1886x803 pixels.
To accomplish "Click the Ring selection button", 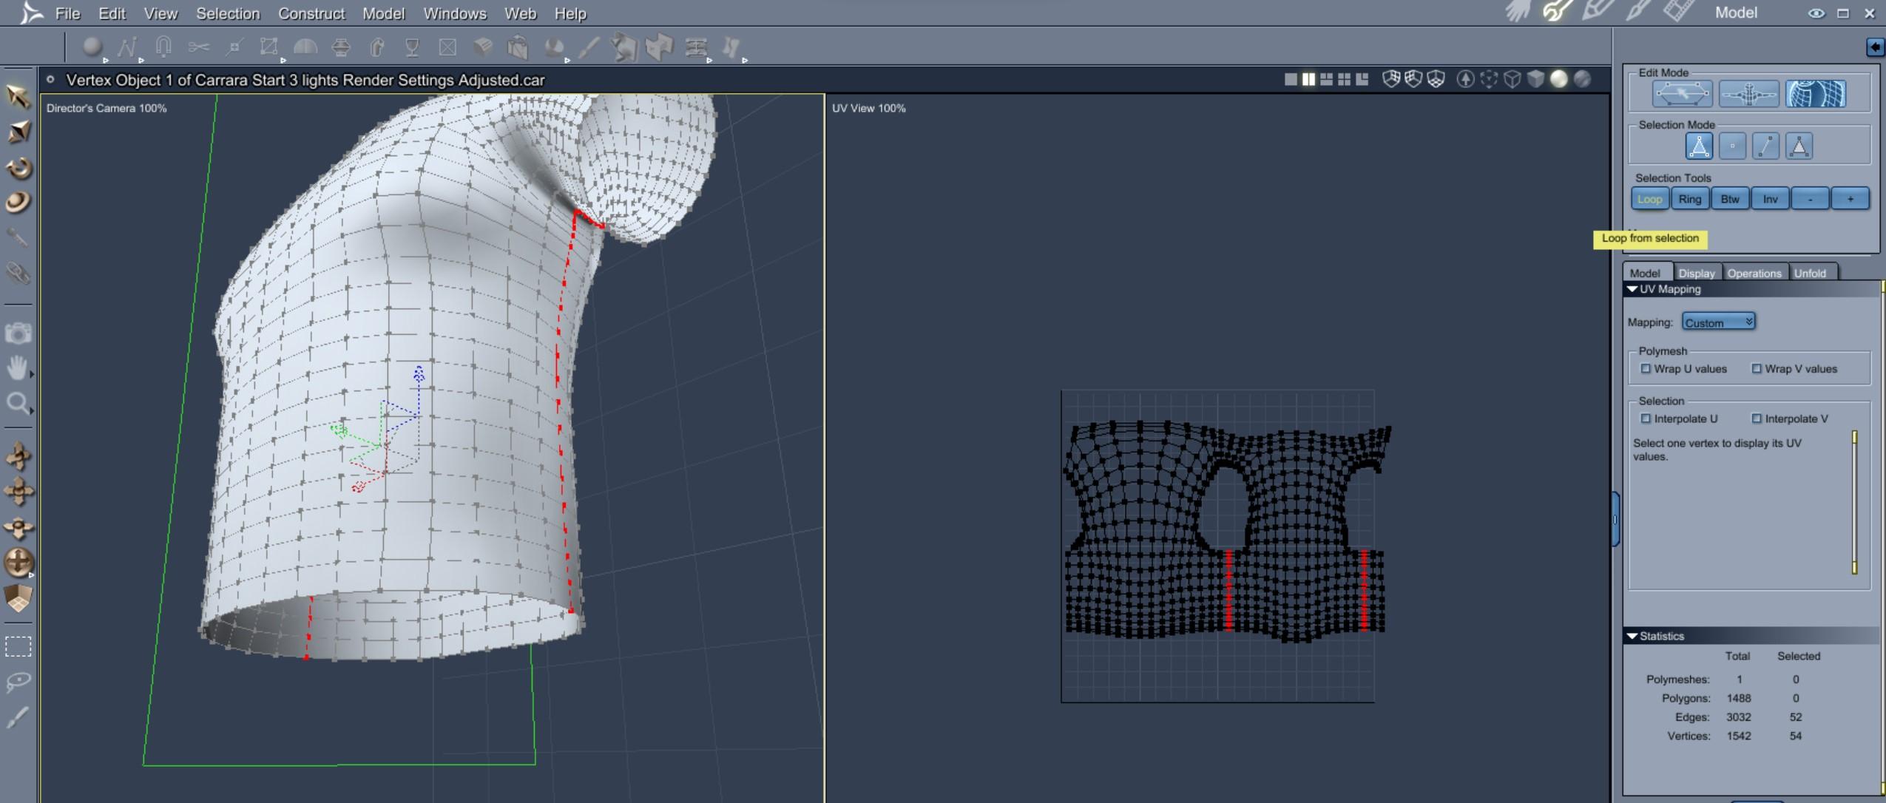I will 1689,199.
